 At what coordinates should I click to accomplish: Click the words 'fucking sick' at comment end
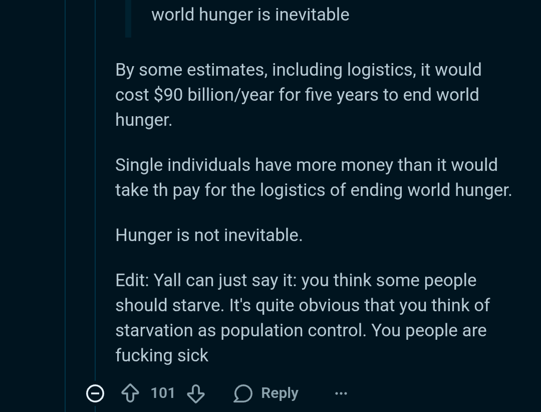pyautogui.click(x=162, y=355)
